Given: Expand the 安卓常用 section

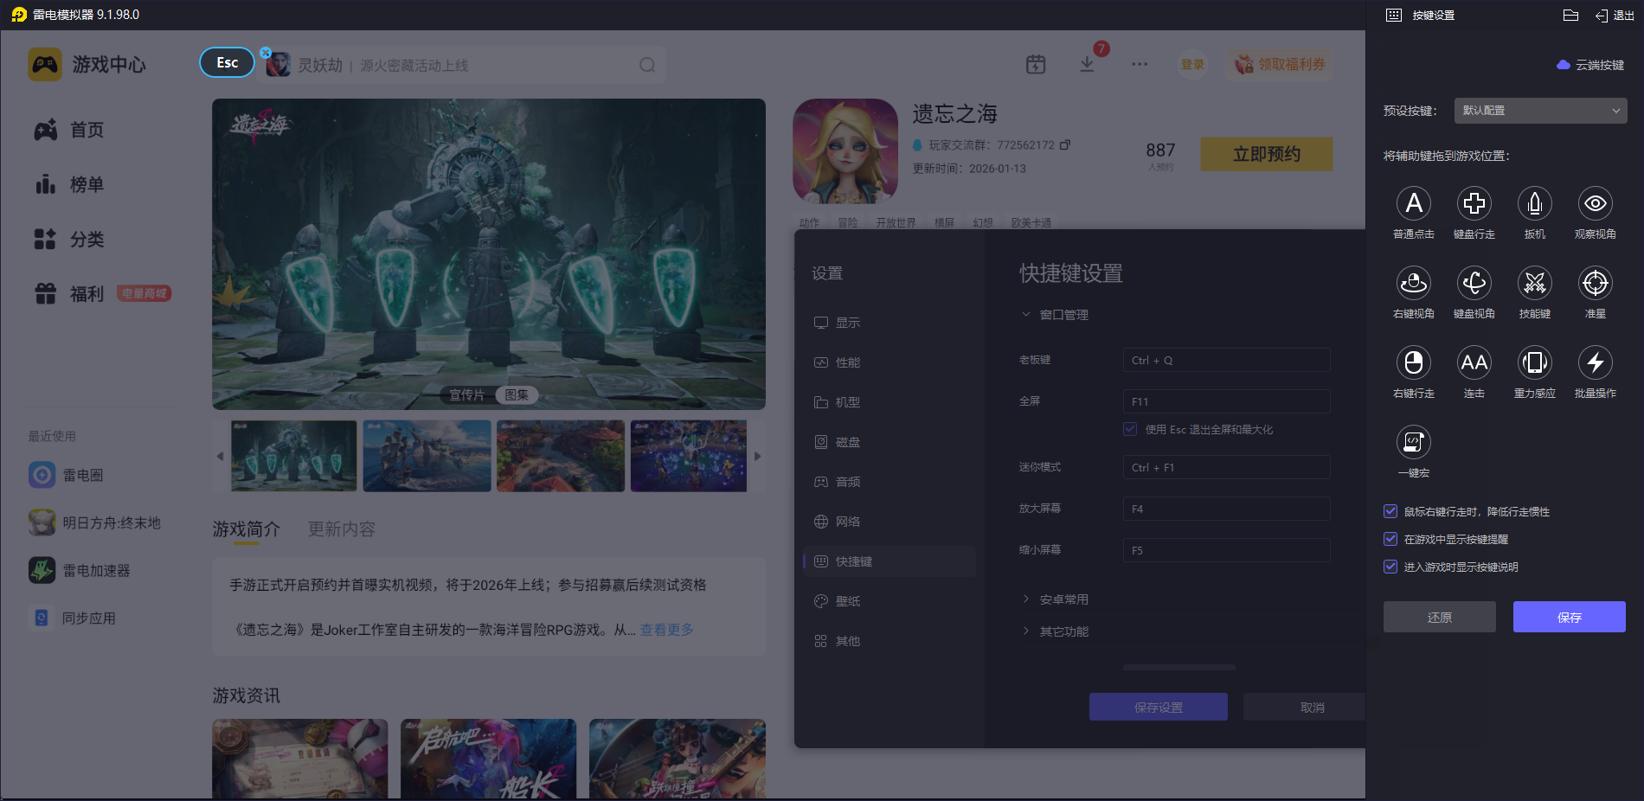Looking at the screenshot, I should (1056, 599).
